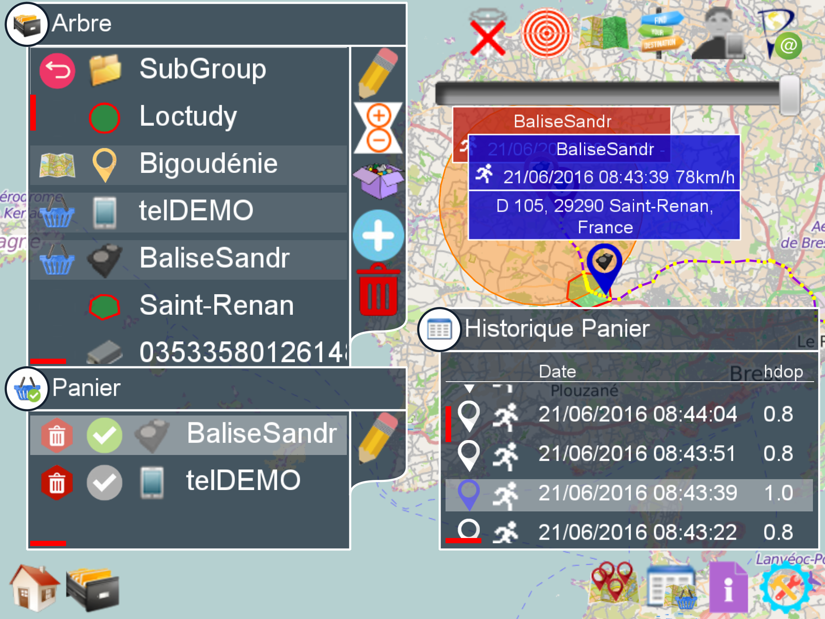The height and width of the screenshot is (619, 825).
Task: Click the gray slider handle above the map
Action: (790, 95)
